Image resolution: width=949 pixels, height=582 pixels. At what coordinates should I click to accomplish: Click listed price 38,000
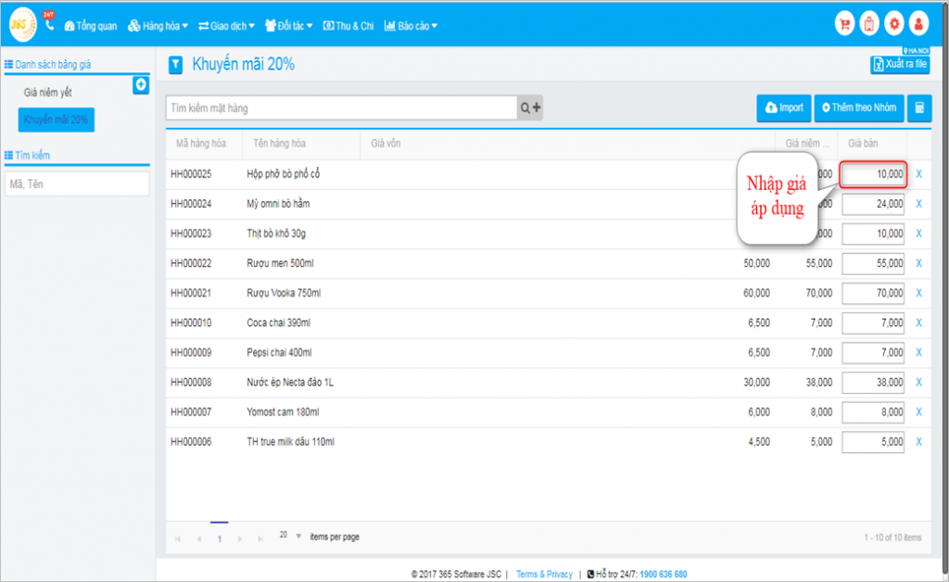[x=819, y=383]
